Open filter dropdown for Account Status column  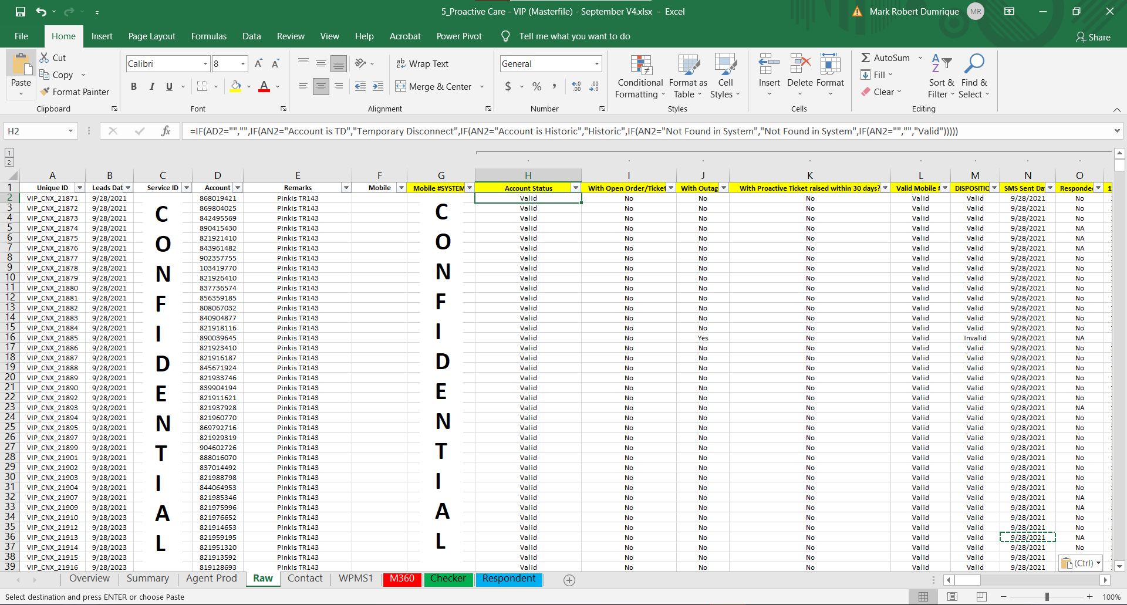coord(576,188)
